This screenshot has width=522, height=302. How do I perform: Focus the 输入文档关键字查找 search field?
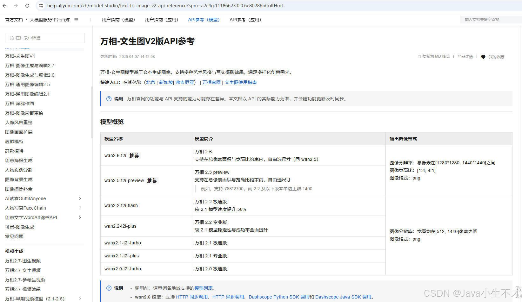pyautogui.click(x=491, y=20)
